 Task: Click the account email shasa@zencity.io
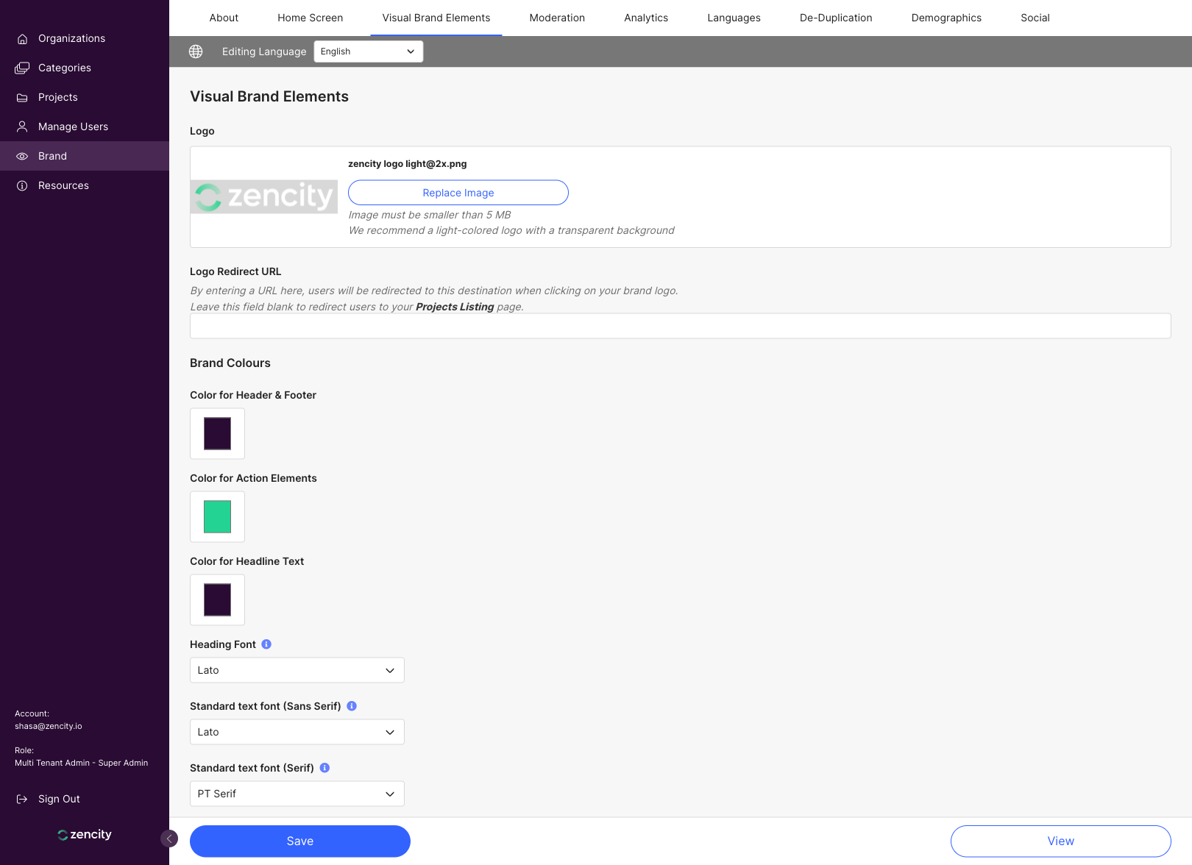point(49,726)
